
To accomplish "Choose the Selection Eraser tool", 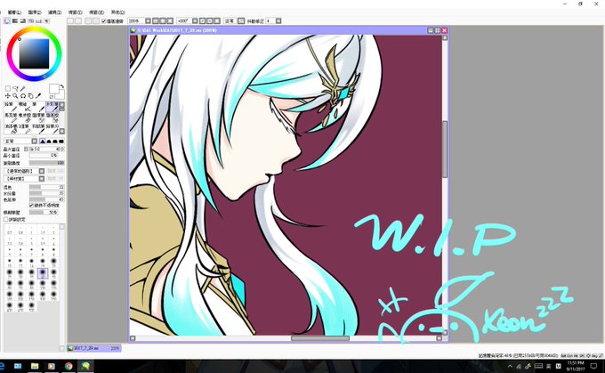I will tap(52, 118).
